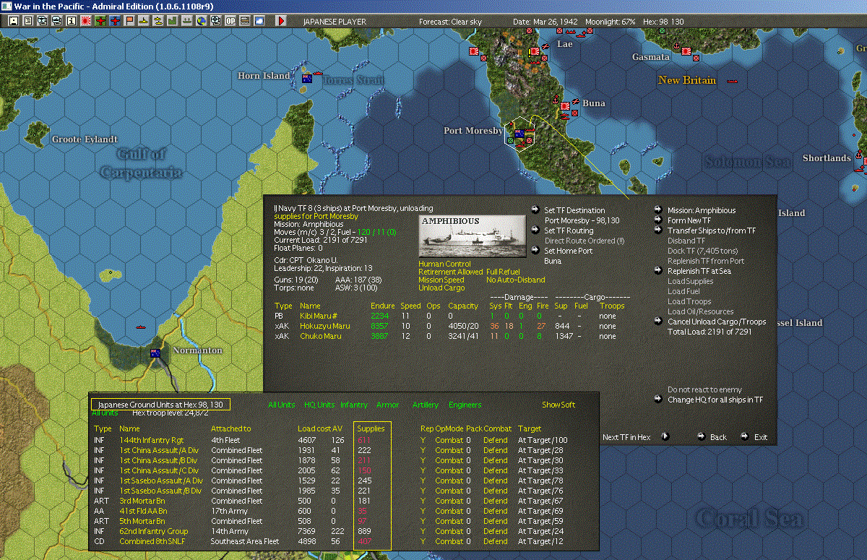
Task: Click the OP toolbar icon
Action: (230, 21)
